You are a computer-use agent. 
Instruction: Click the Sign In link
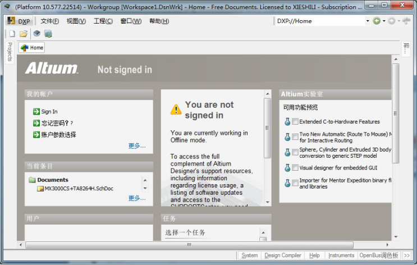(49, 112)
